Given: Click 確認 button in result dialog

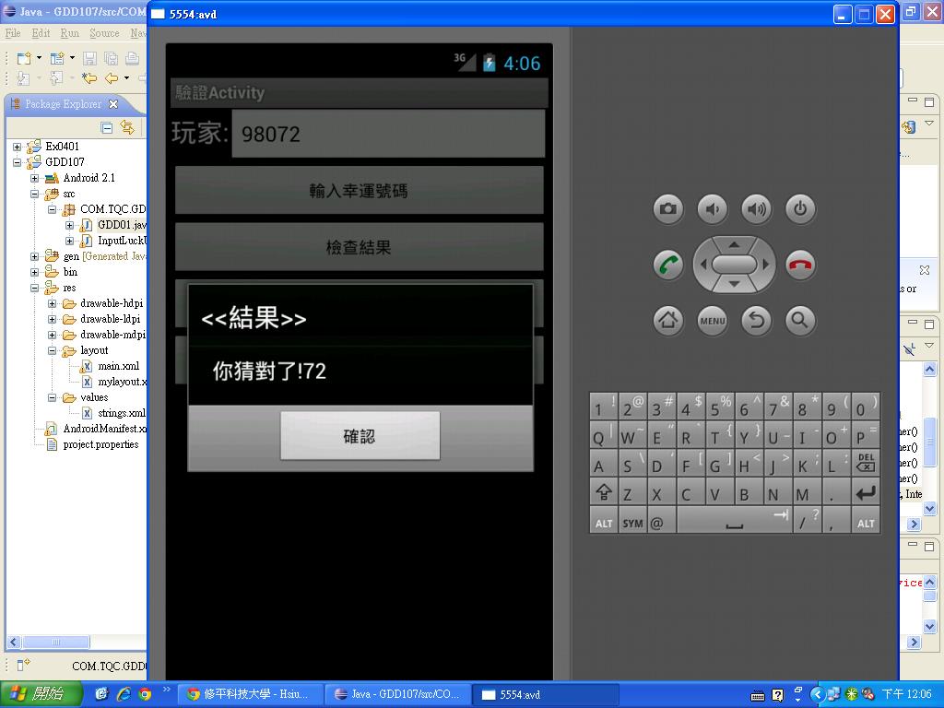Looking at the screenshot, I should (360, 436).
